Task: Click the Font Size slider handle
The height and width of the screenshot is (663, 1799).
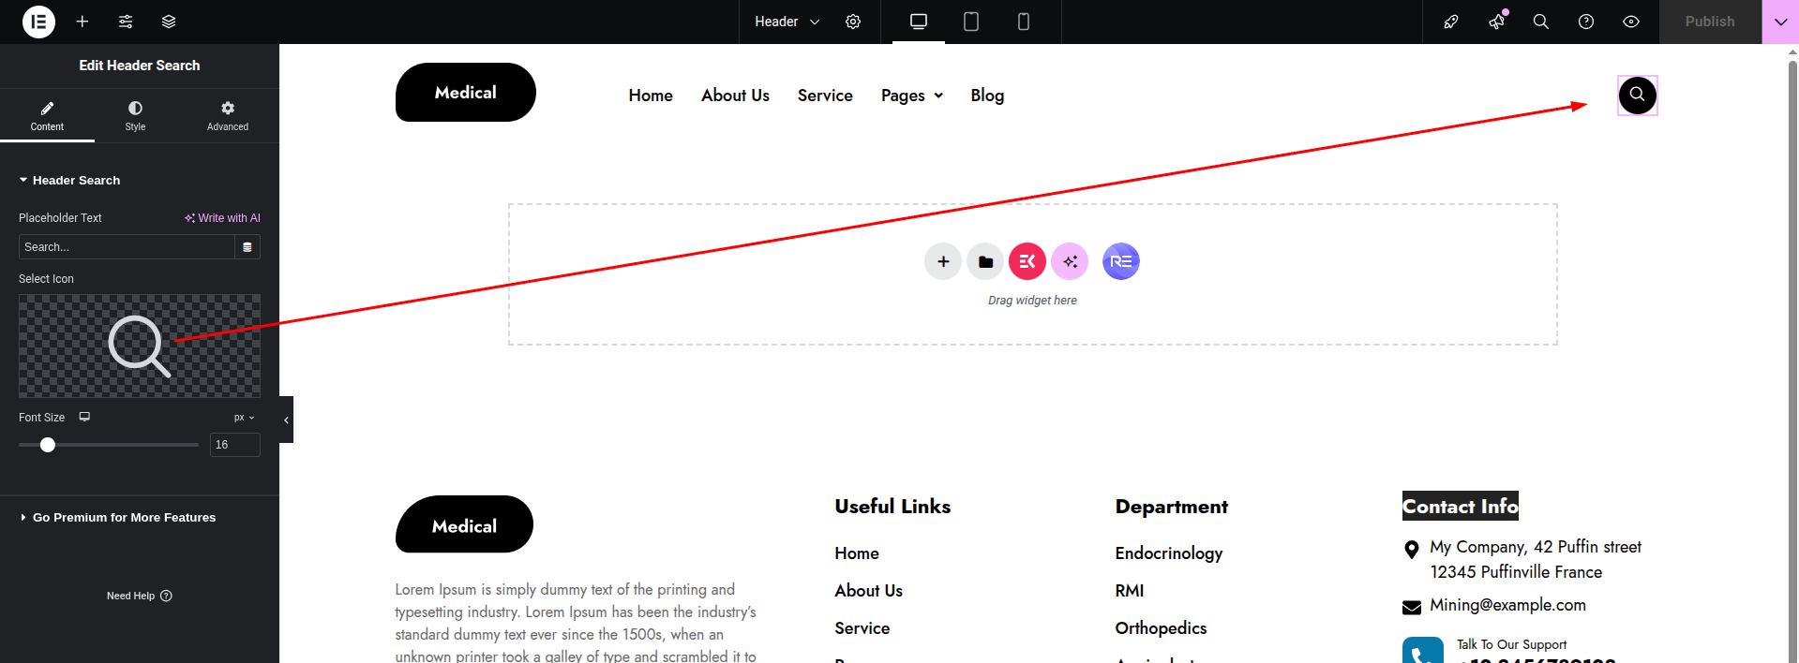Action: (48, 445)
